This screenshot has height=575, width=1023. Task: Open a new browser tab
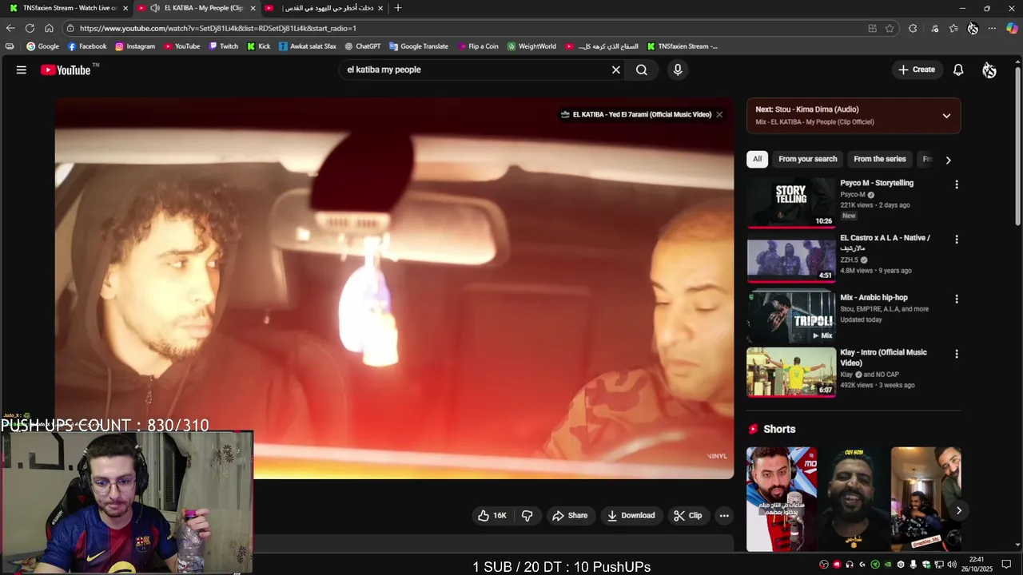click(398, 8)
